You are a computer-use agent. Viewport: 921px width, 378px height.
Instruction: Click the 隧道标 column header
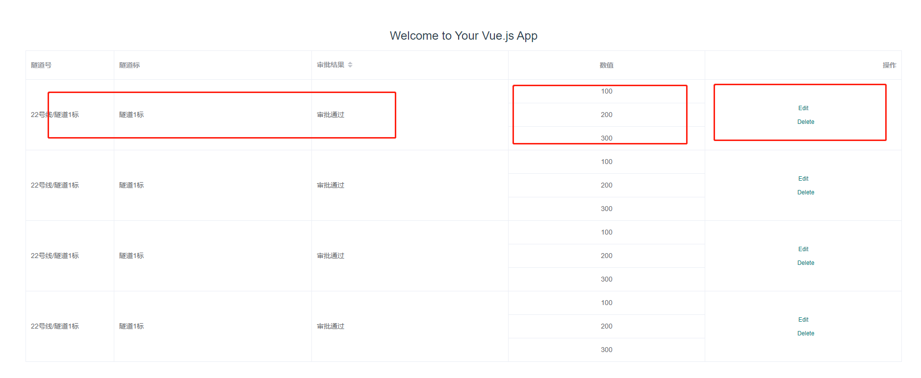pos(128,65)
